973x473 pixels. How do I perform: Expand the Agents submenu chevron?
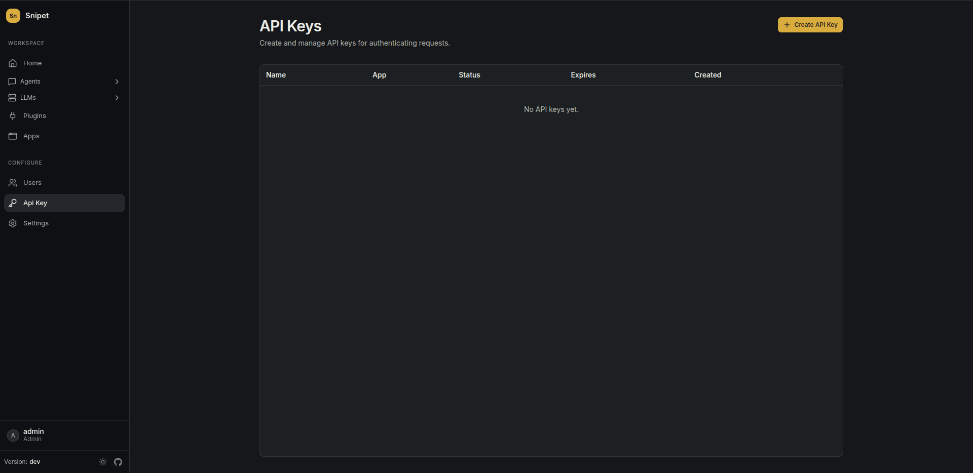click(x=117, y=82)
